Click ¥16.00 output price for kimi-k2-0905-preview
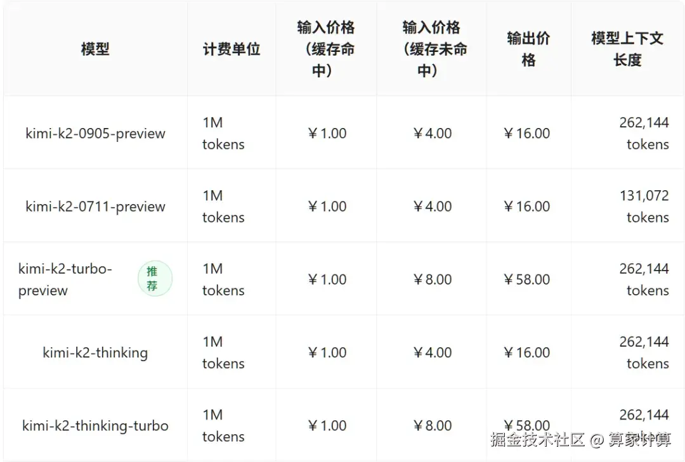The image size is (685, 462). tap(527, 133)
